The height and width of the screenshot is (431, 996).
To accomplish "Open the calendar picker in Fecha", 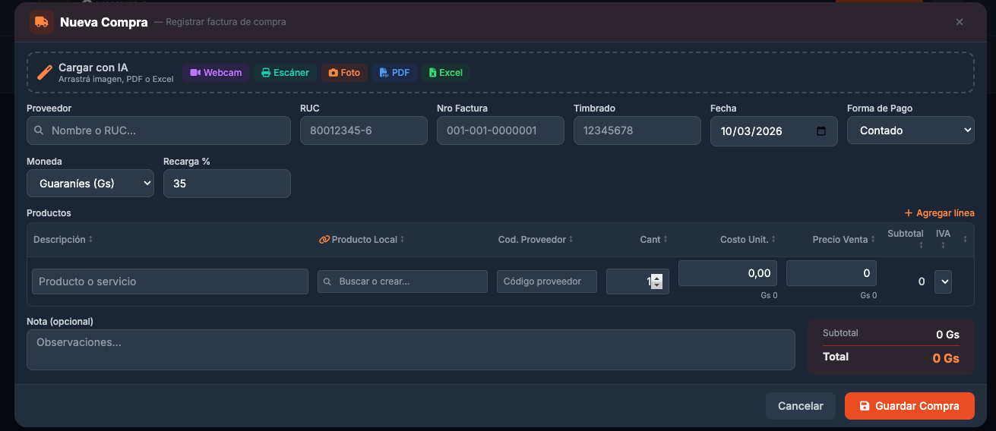I will click(821, 131).
